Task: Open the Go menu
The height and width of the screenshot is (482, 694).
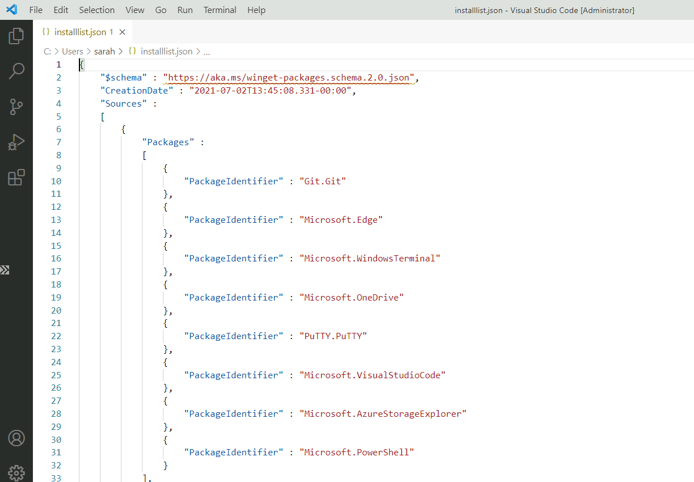Action: click(161, 10)
